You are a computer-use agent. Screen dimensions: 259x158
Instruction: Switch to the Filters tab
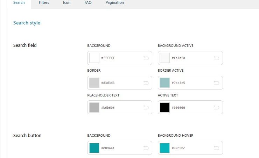tap(44, 3)
